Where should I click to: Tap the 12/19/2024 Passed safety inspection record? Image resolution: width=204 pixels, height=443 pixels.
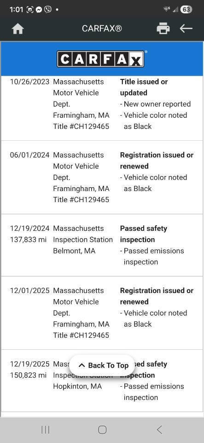pos(102,245)
